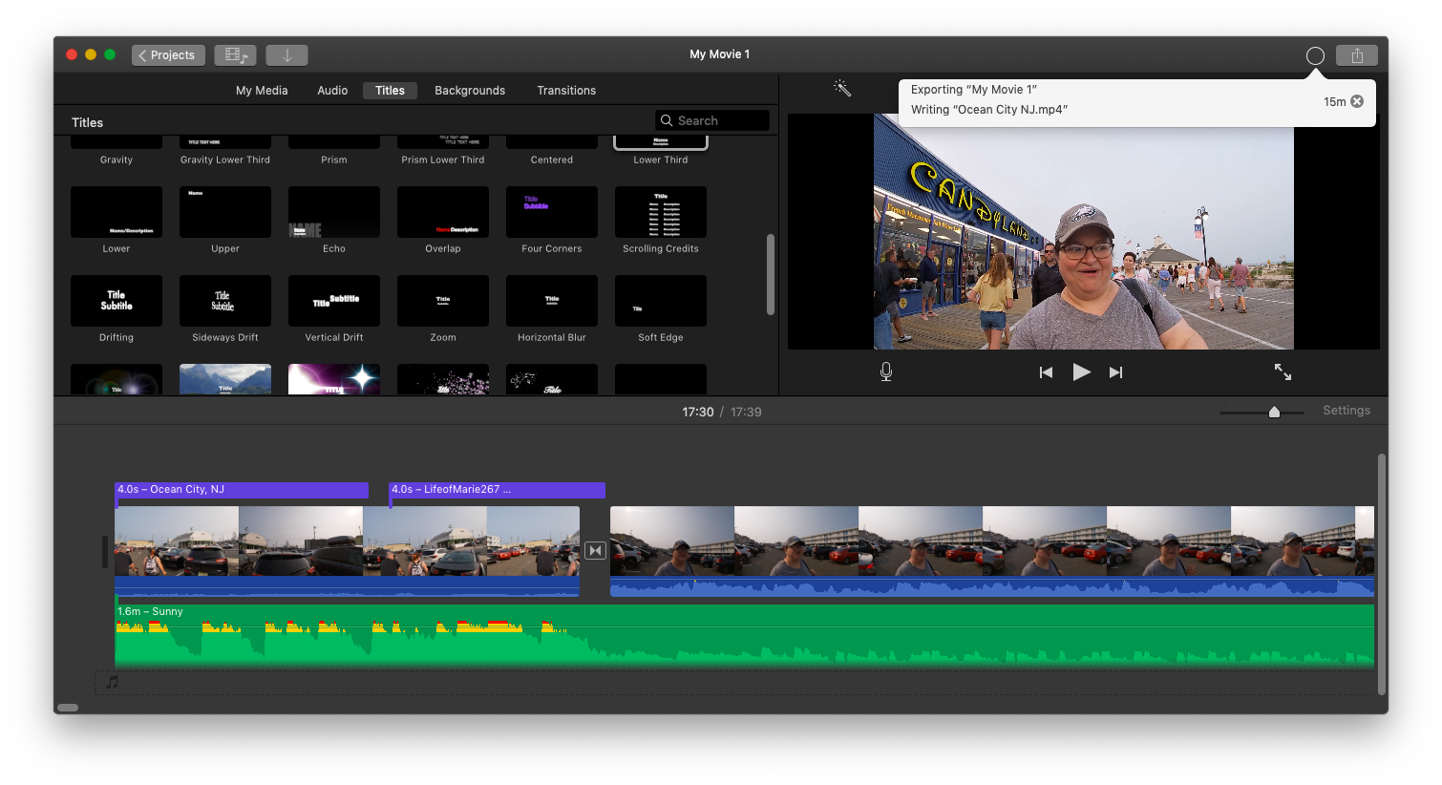
Task: Cancel the export with the X button
Action: click(x=1357, y=101)
